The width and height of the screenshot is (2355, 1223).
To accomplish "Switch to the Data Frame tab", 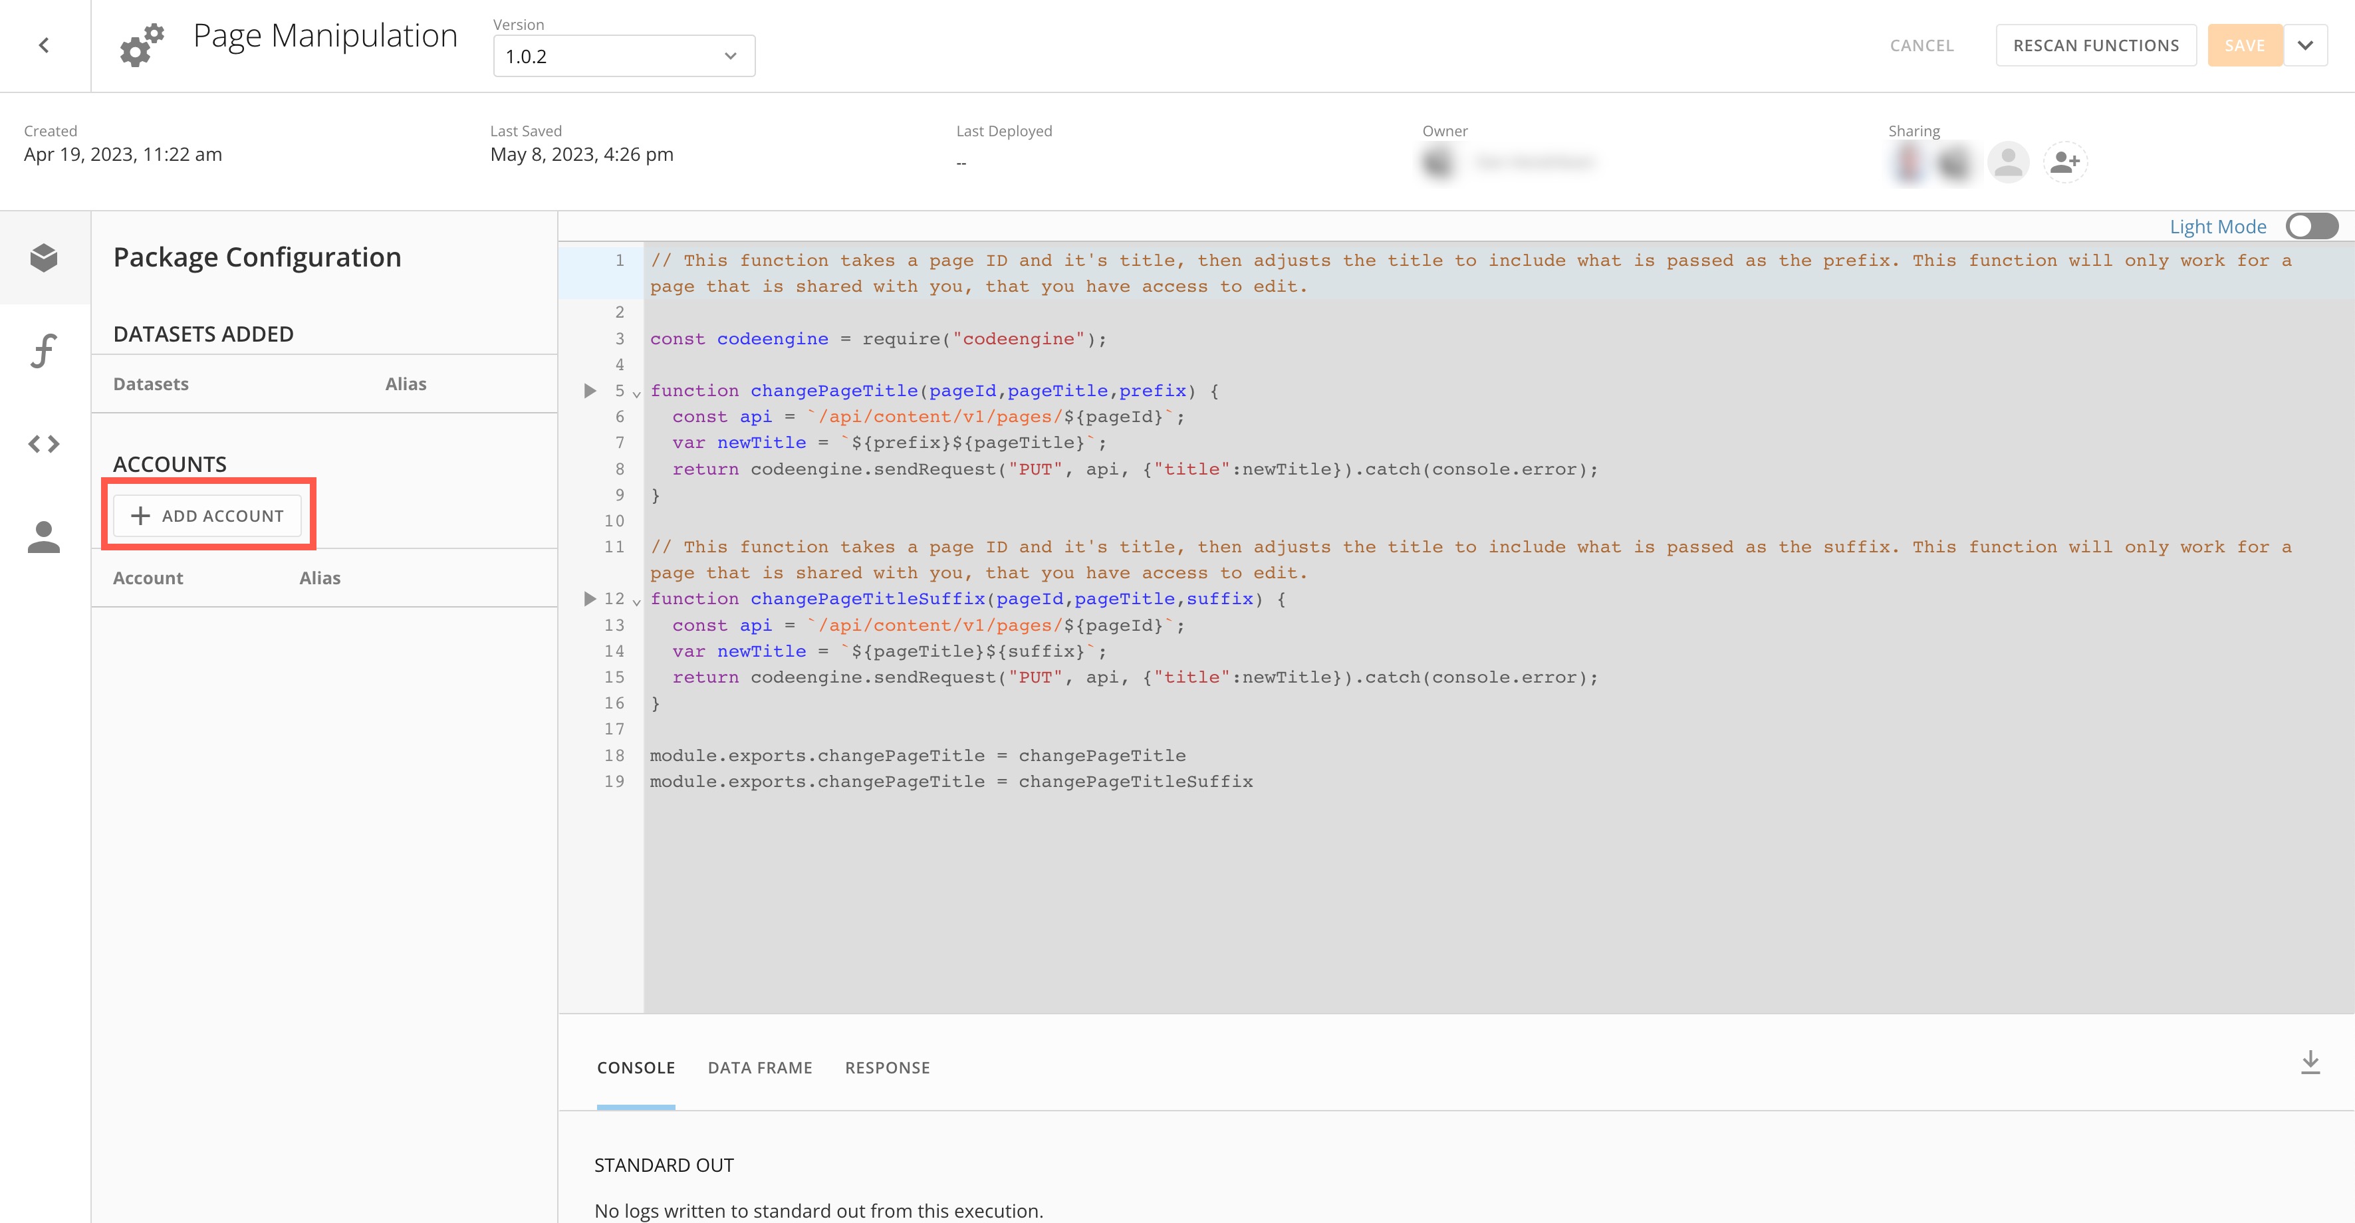I will tap(760, 1067).
